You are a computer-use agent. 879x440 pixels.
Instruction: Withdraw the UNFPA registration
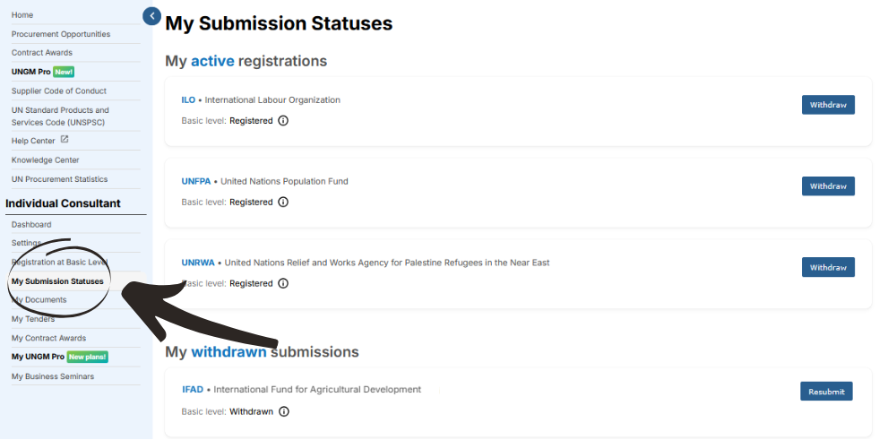828,186
